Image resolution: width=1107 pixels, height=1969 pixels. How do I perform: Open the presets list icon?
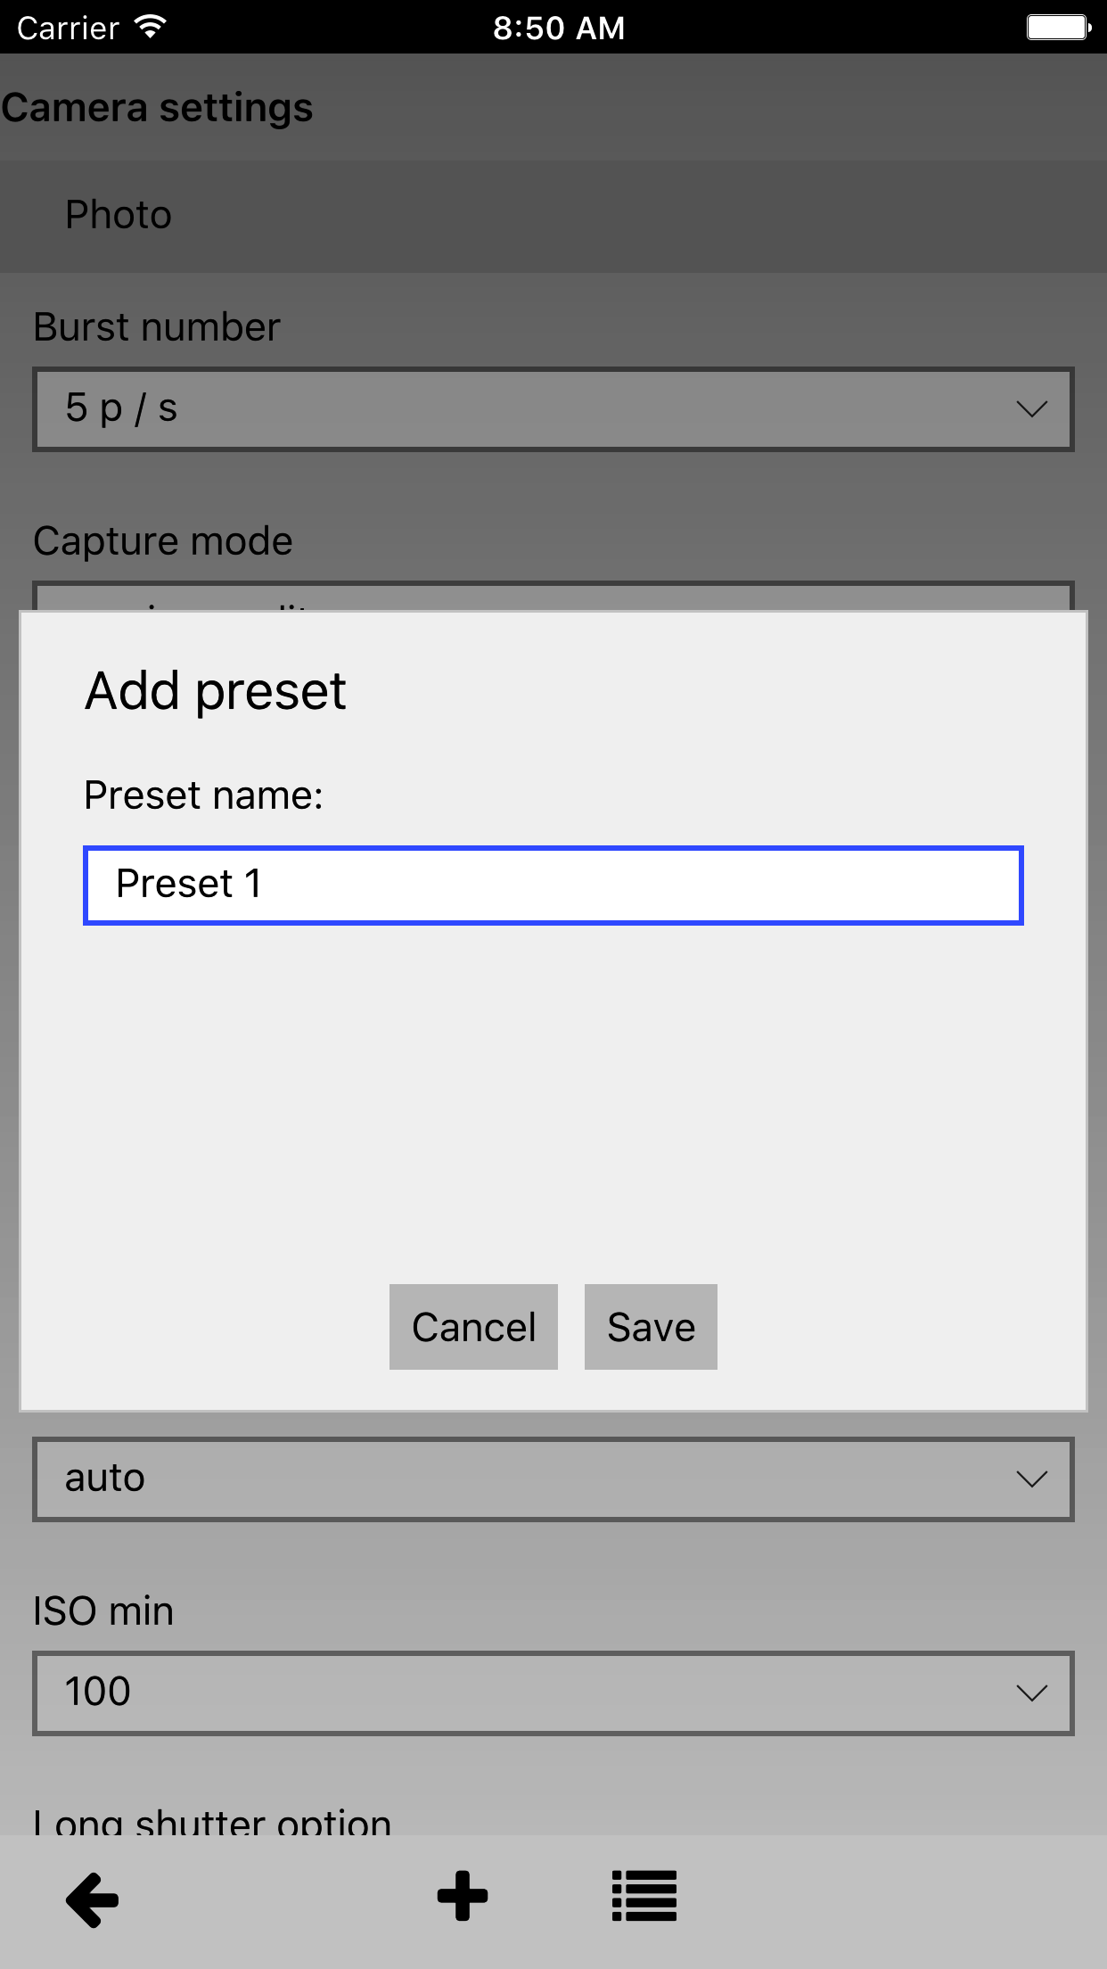click(x=644, y=1896)
